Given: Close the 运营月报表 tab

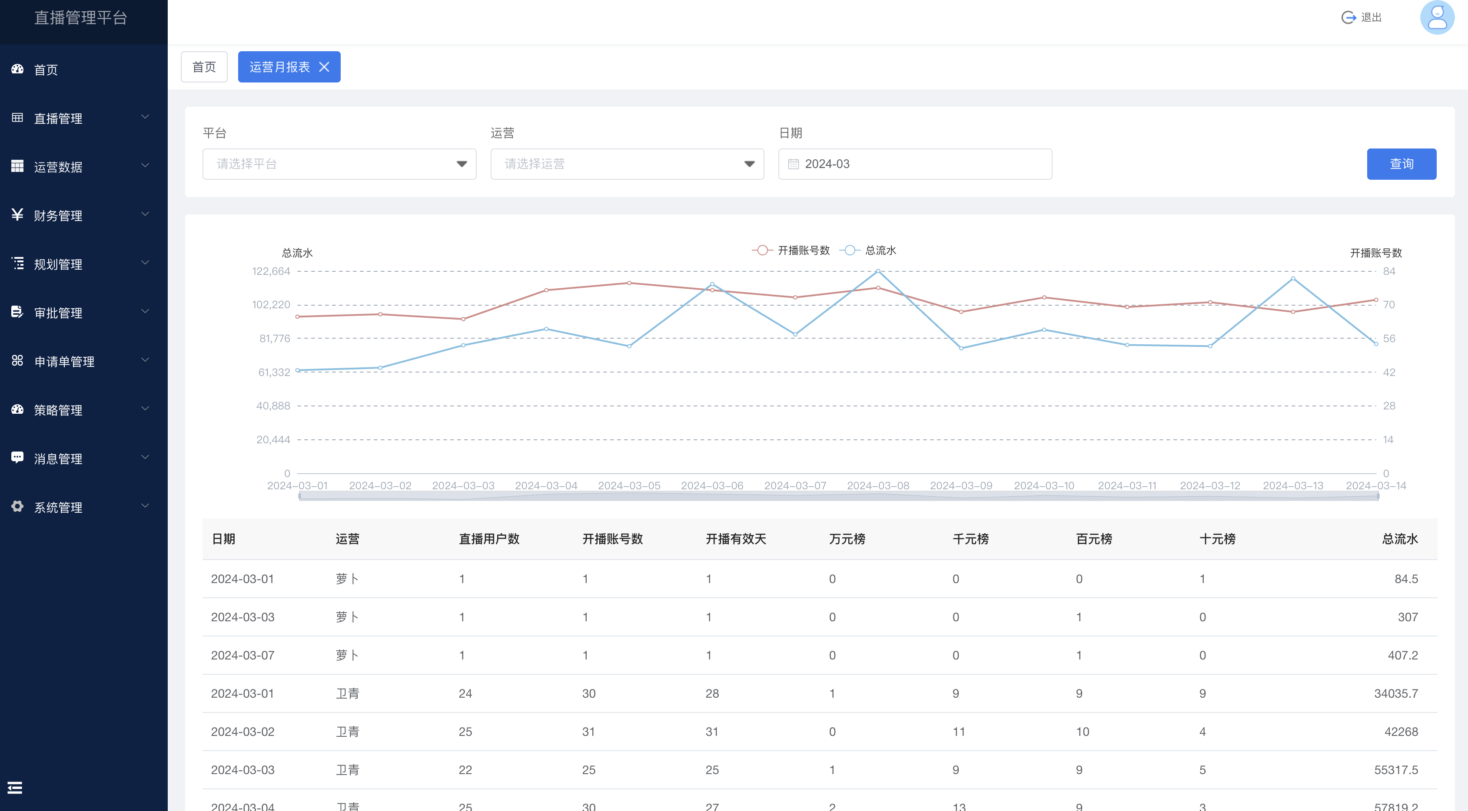Looking at the screenshot, I should [324, 67].
